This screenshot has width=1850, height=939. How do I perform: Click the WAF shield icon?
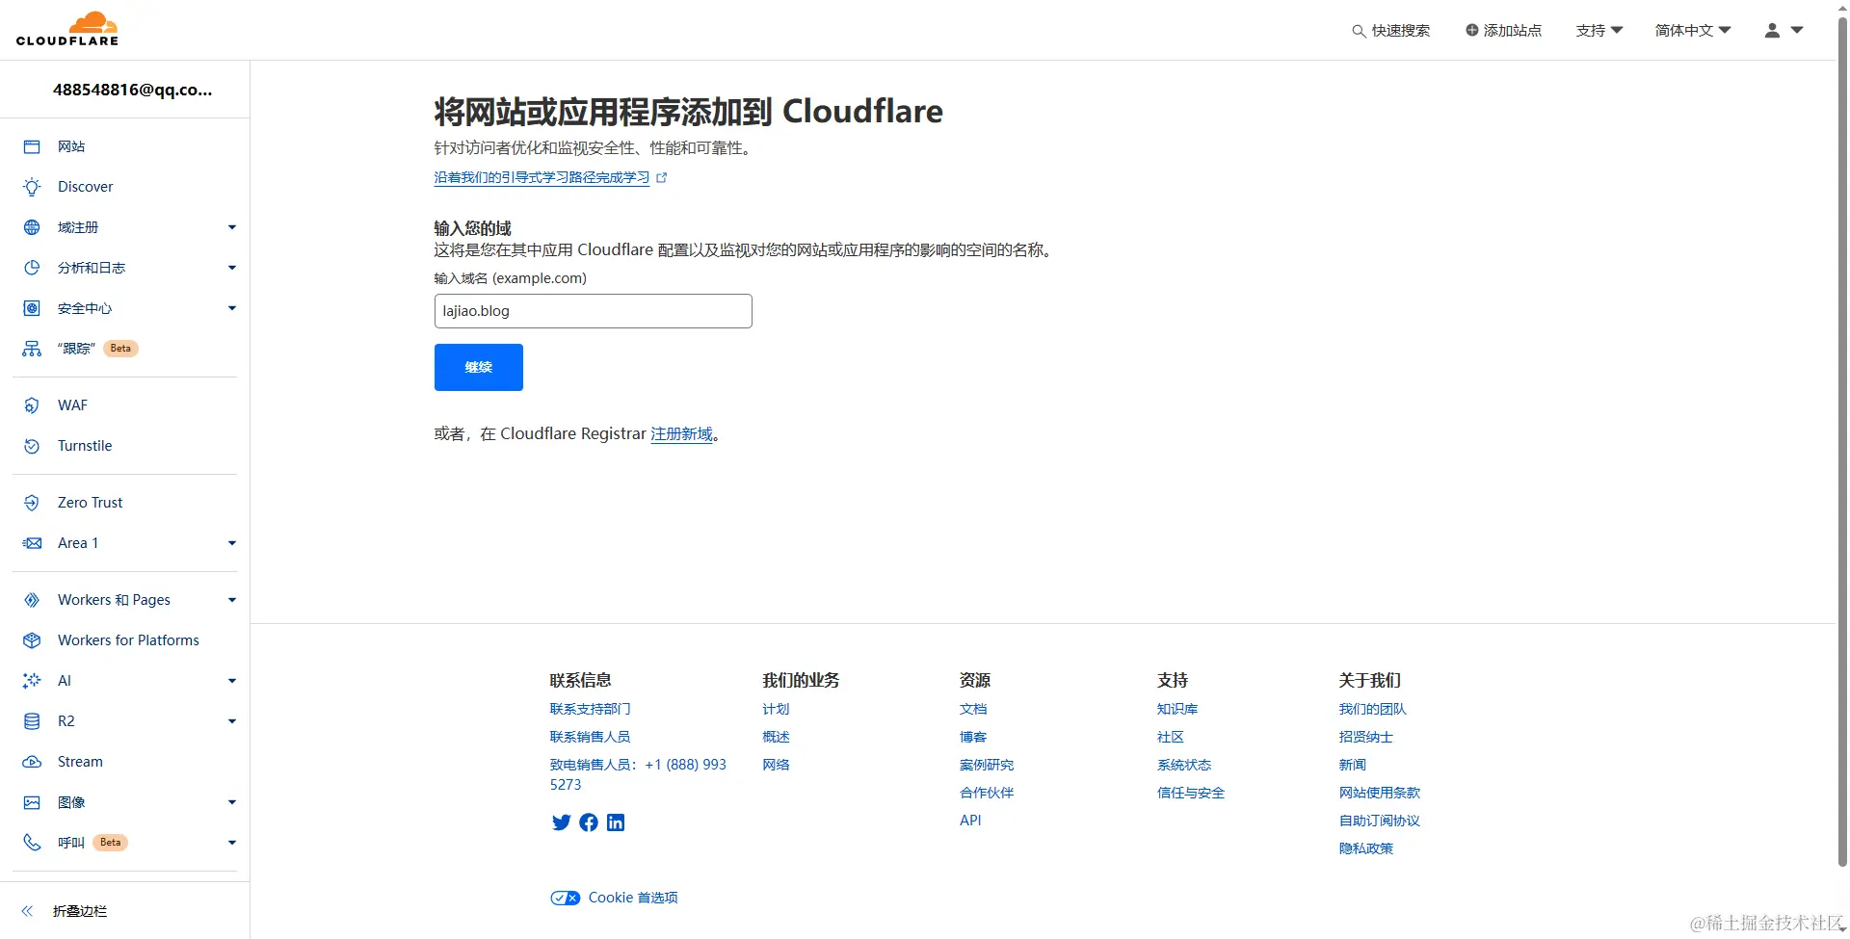click(x=32, y=405)
